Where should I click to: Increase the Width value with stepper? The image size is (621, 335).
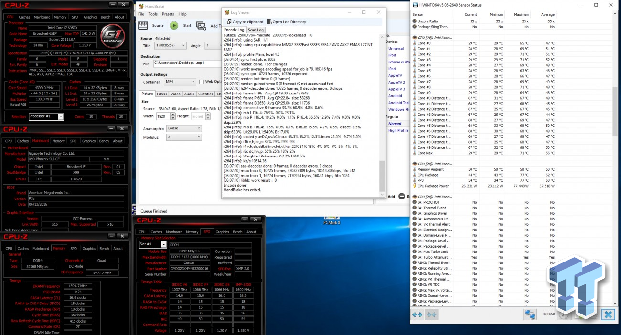[174, 115]
